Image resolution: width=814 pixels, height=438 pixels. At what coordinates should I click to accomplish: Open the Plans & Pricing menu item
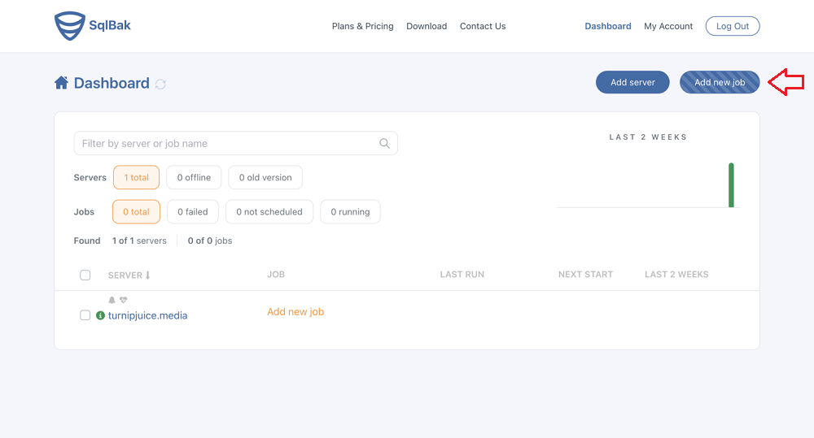tap(363, 26)
